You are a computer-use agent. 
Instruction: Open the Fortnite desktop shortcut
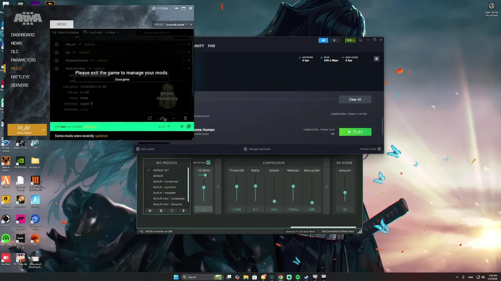point(35,201)
